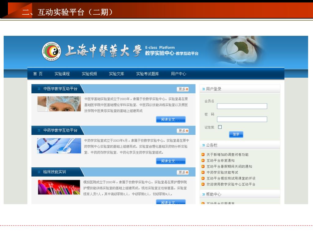Click the 教学实验中心-教学互动平台 banner text
The height and width of the screenshot is (235, 313).
(x=171, y=53)
